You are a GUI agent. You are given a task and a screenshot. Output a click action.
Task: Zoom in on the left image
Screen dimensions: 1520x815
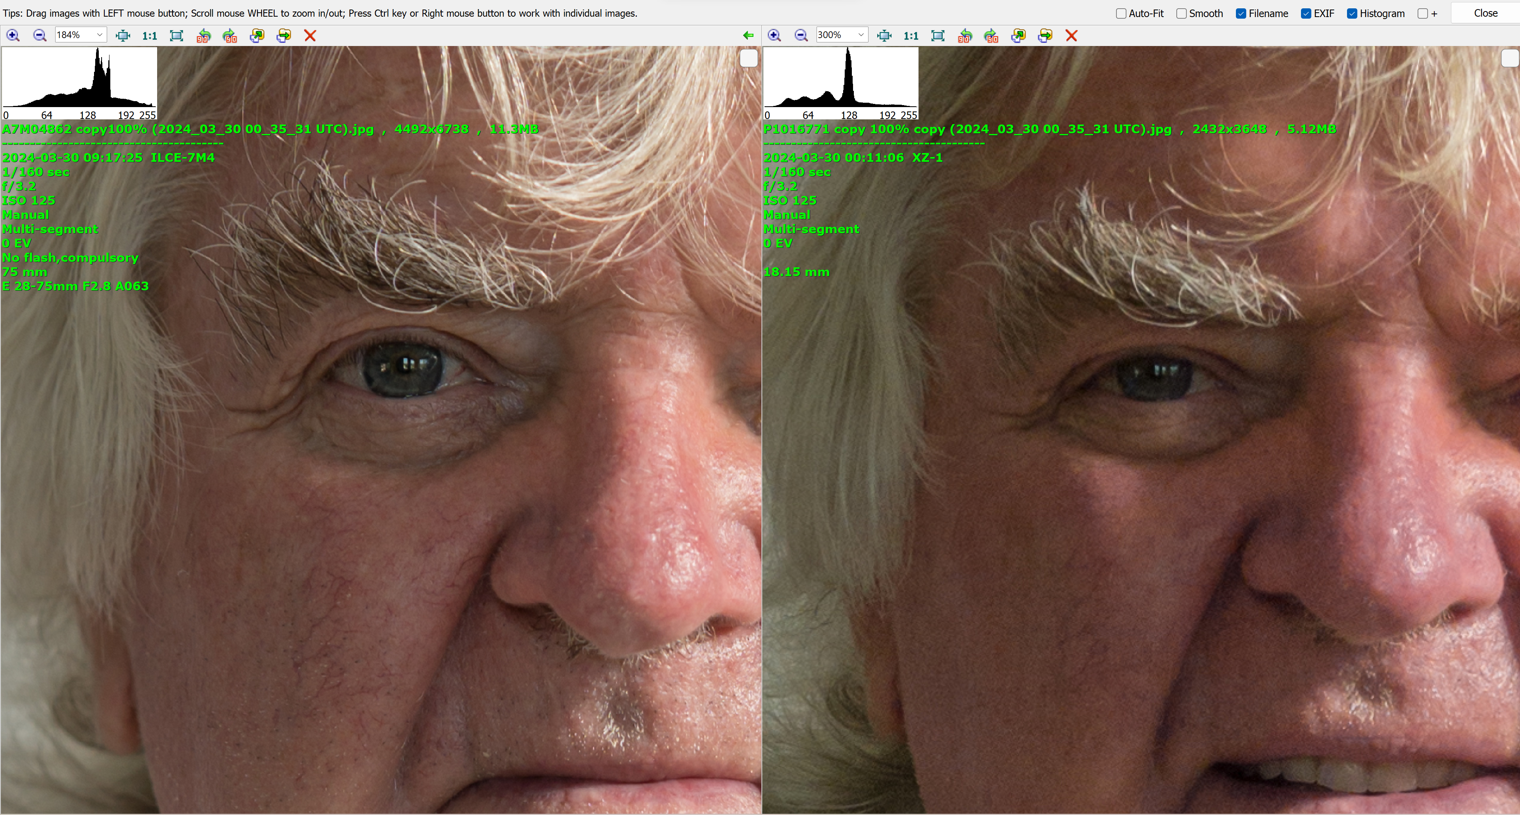pos(13,35)
